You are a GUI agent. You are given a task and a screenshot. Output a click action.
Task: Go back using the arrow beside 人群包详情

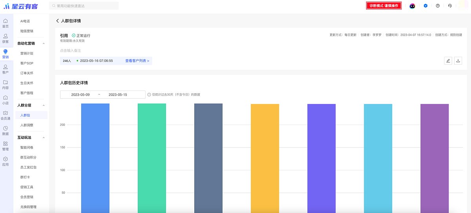(x=57, y=21)
